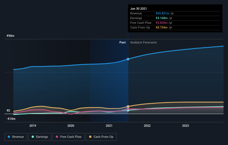This screenshot has height=145, width=228.
Task: Click the 2023 x-axis label
Action: 186,126
